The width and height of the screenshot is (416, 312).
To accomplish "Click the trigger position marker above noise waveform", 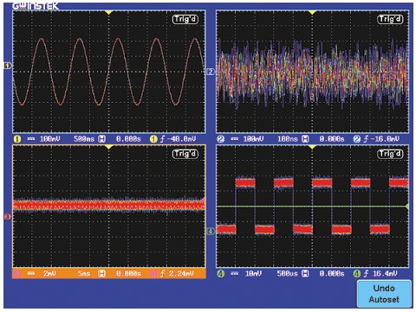I will 312,13.
